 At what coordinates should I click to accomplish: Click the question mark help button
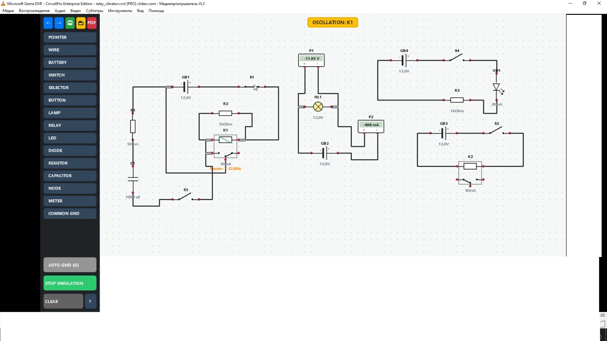[x=90, y=302]
